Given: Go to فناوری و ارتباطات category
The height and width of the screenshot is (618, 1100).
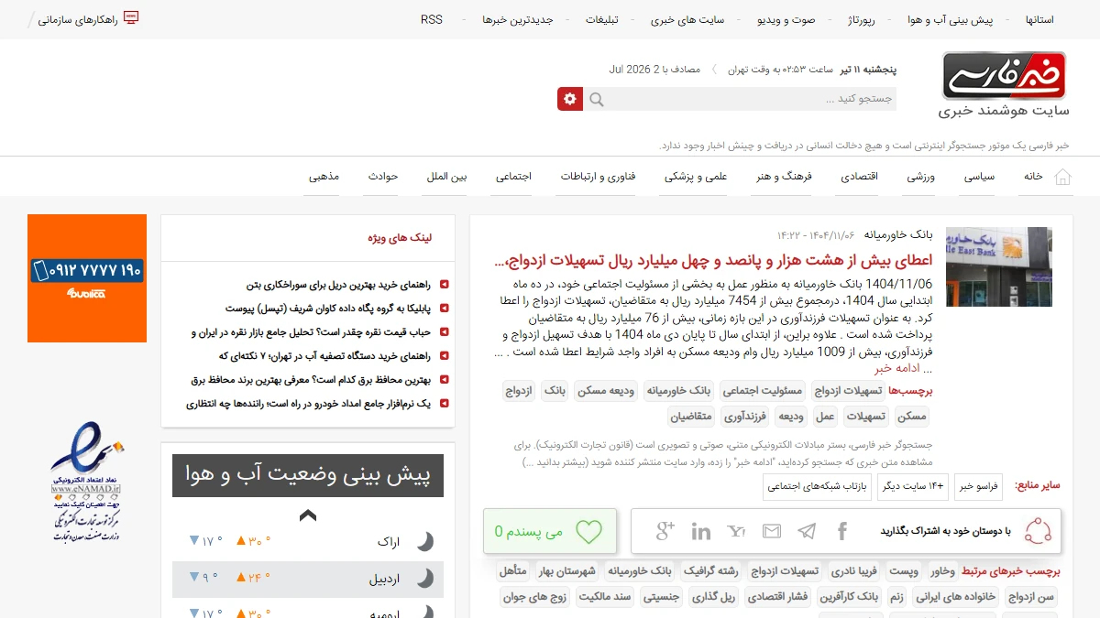Looking at the screenshot, I should point(599,177).
